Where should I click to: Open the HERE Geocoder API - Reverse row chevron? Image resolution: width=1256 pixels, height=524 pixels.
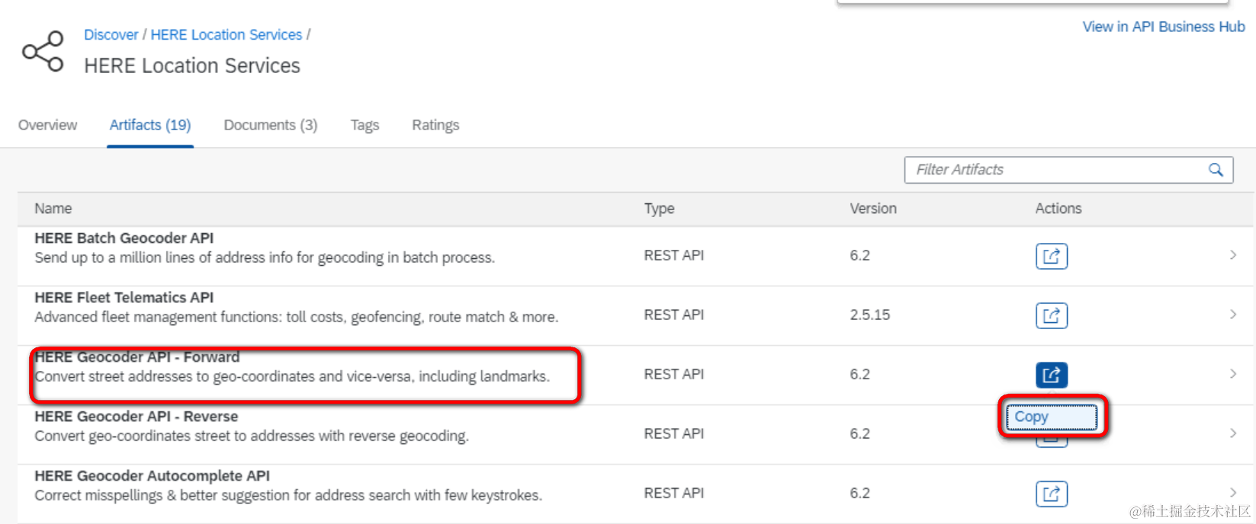tap(1232, 433)
